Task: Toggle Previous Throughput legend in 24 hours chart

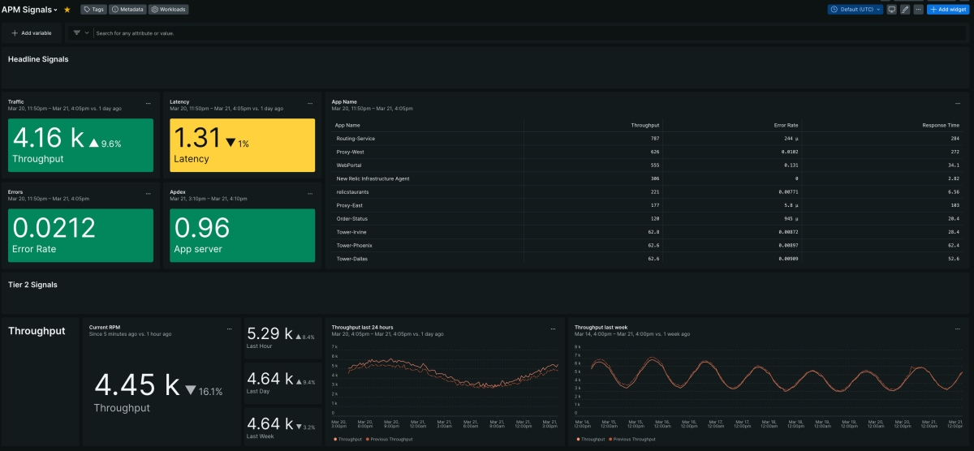Action: tap(388, 439)
